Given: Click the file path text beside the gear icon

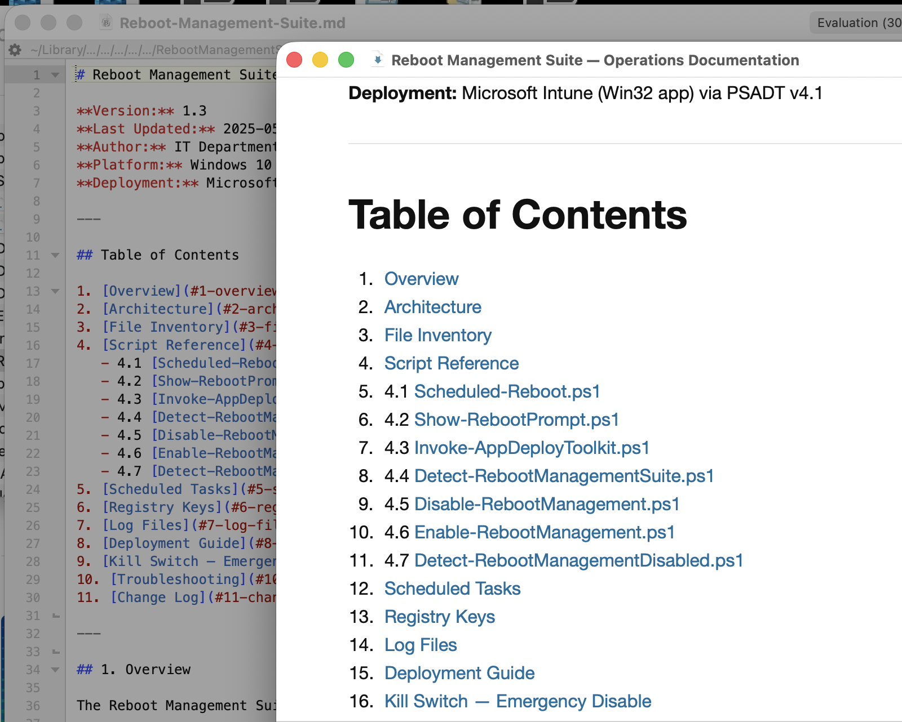Looking at the screenshot, I should (x=153, y=50).
